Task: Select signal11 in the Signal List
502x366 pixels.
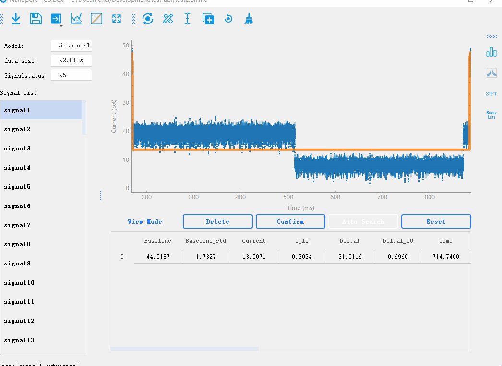Action: click(x=41, y=302)
